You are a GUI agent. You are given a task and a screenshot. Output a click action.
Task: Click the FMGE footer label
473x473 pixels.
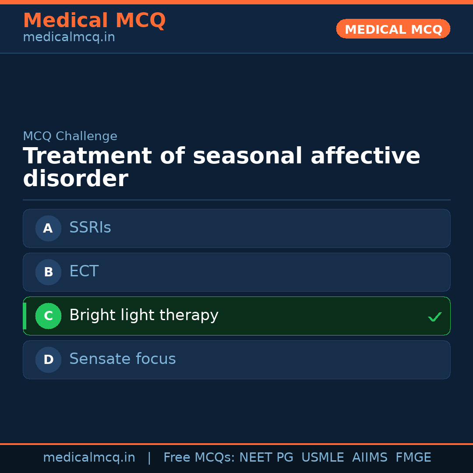pyautogui.click(x=413, y=458)
